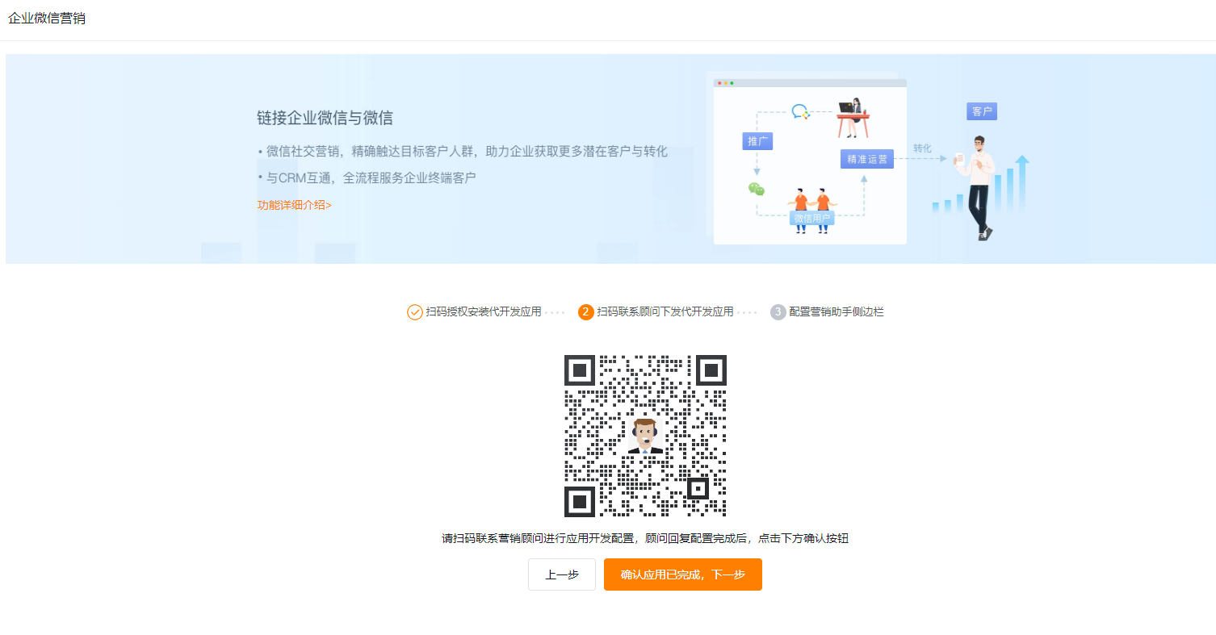Select step 配置营销助手侧边栏

click(x=837, y=311)
